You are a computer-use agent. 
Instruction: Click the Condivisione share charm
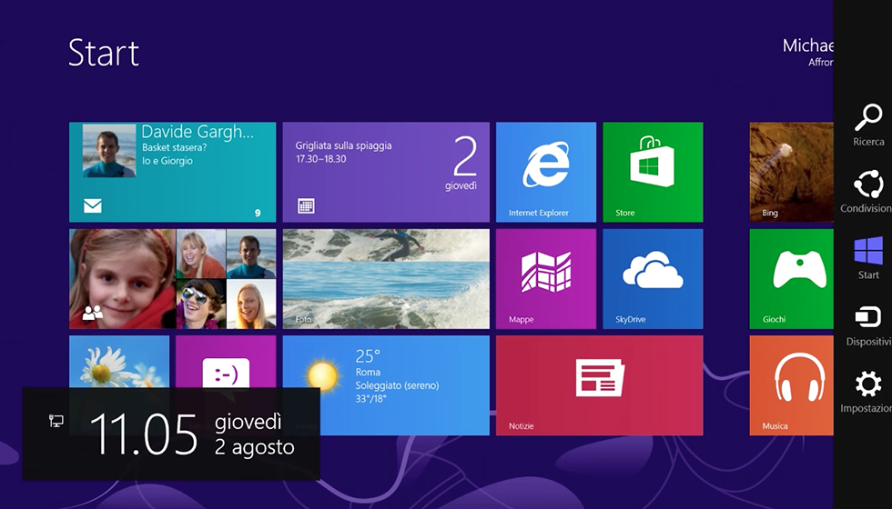coord(867,191)
